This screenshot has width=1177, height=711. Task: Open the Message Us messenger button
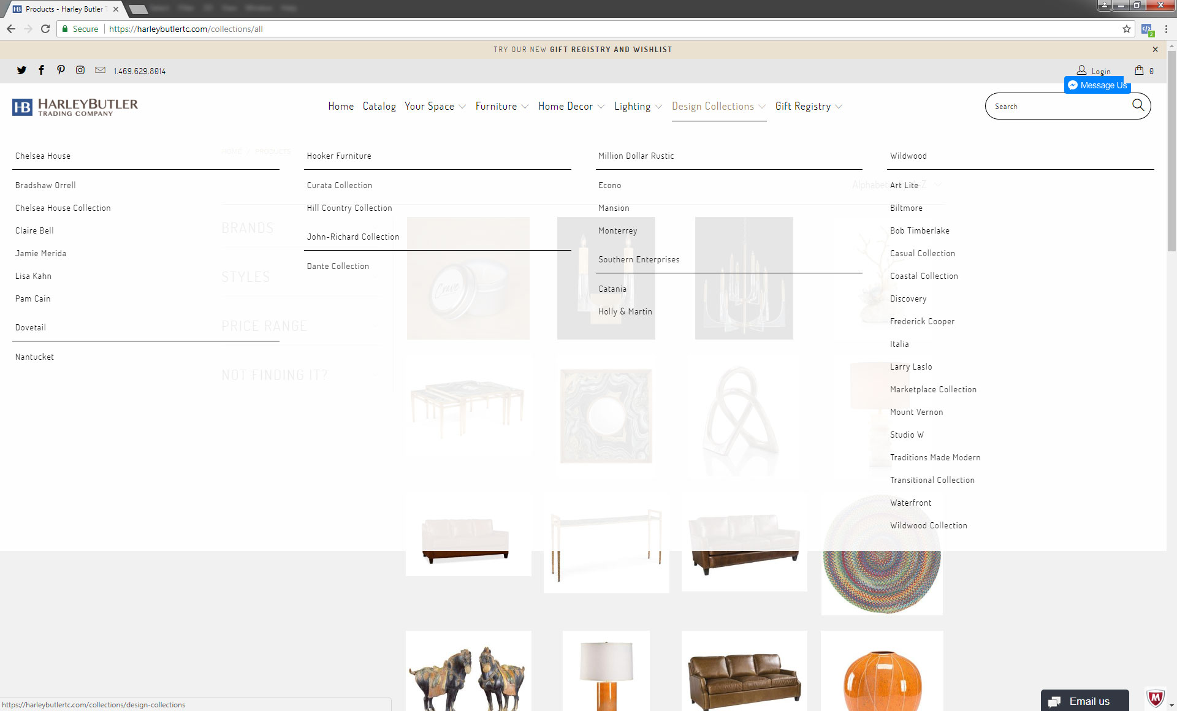coord(1097,85)
